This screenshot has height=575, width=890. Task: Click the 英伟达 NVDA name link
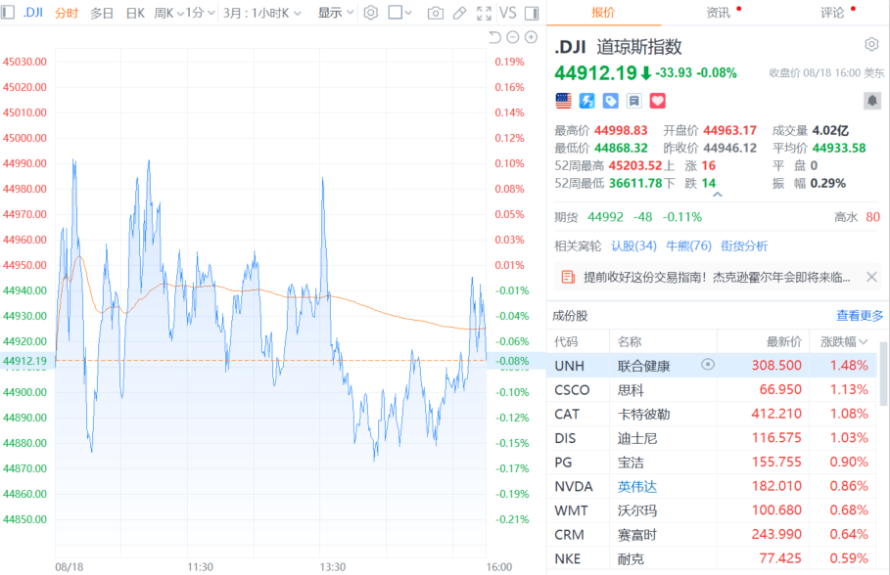point(636,487)
